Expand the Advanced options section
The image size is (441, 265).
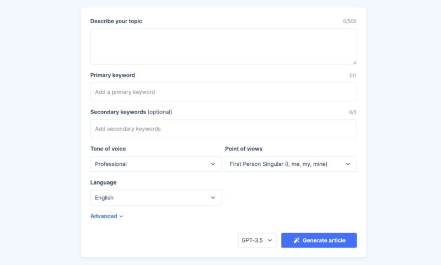(x=104, y=216)
